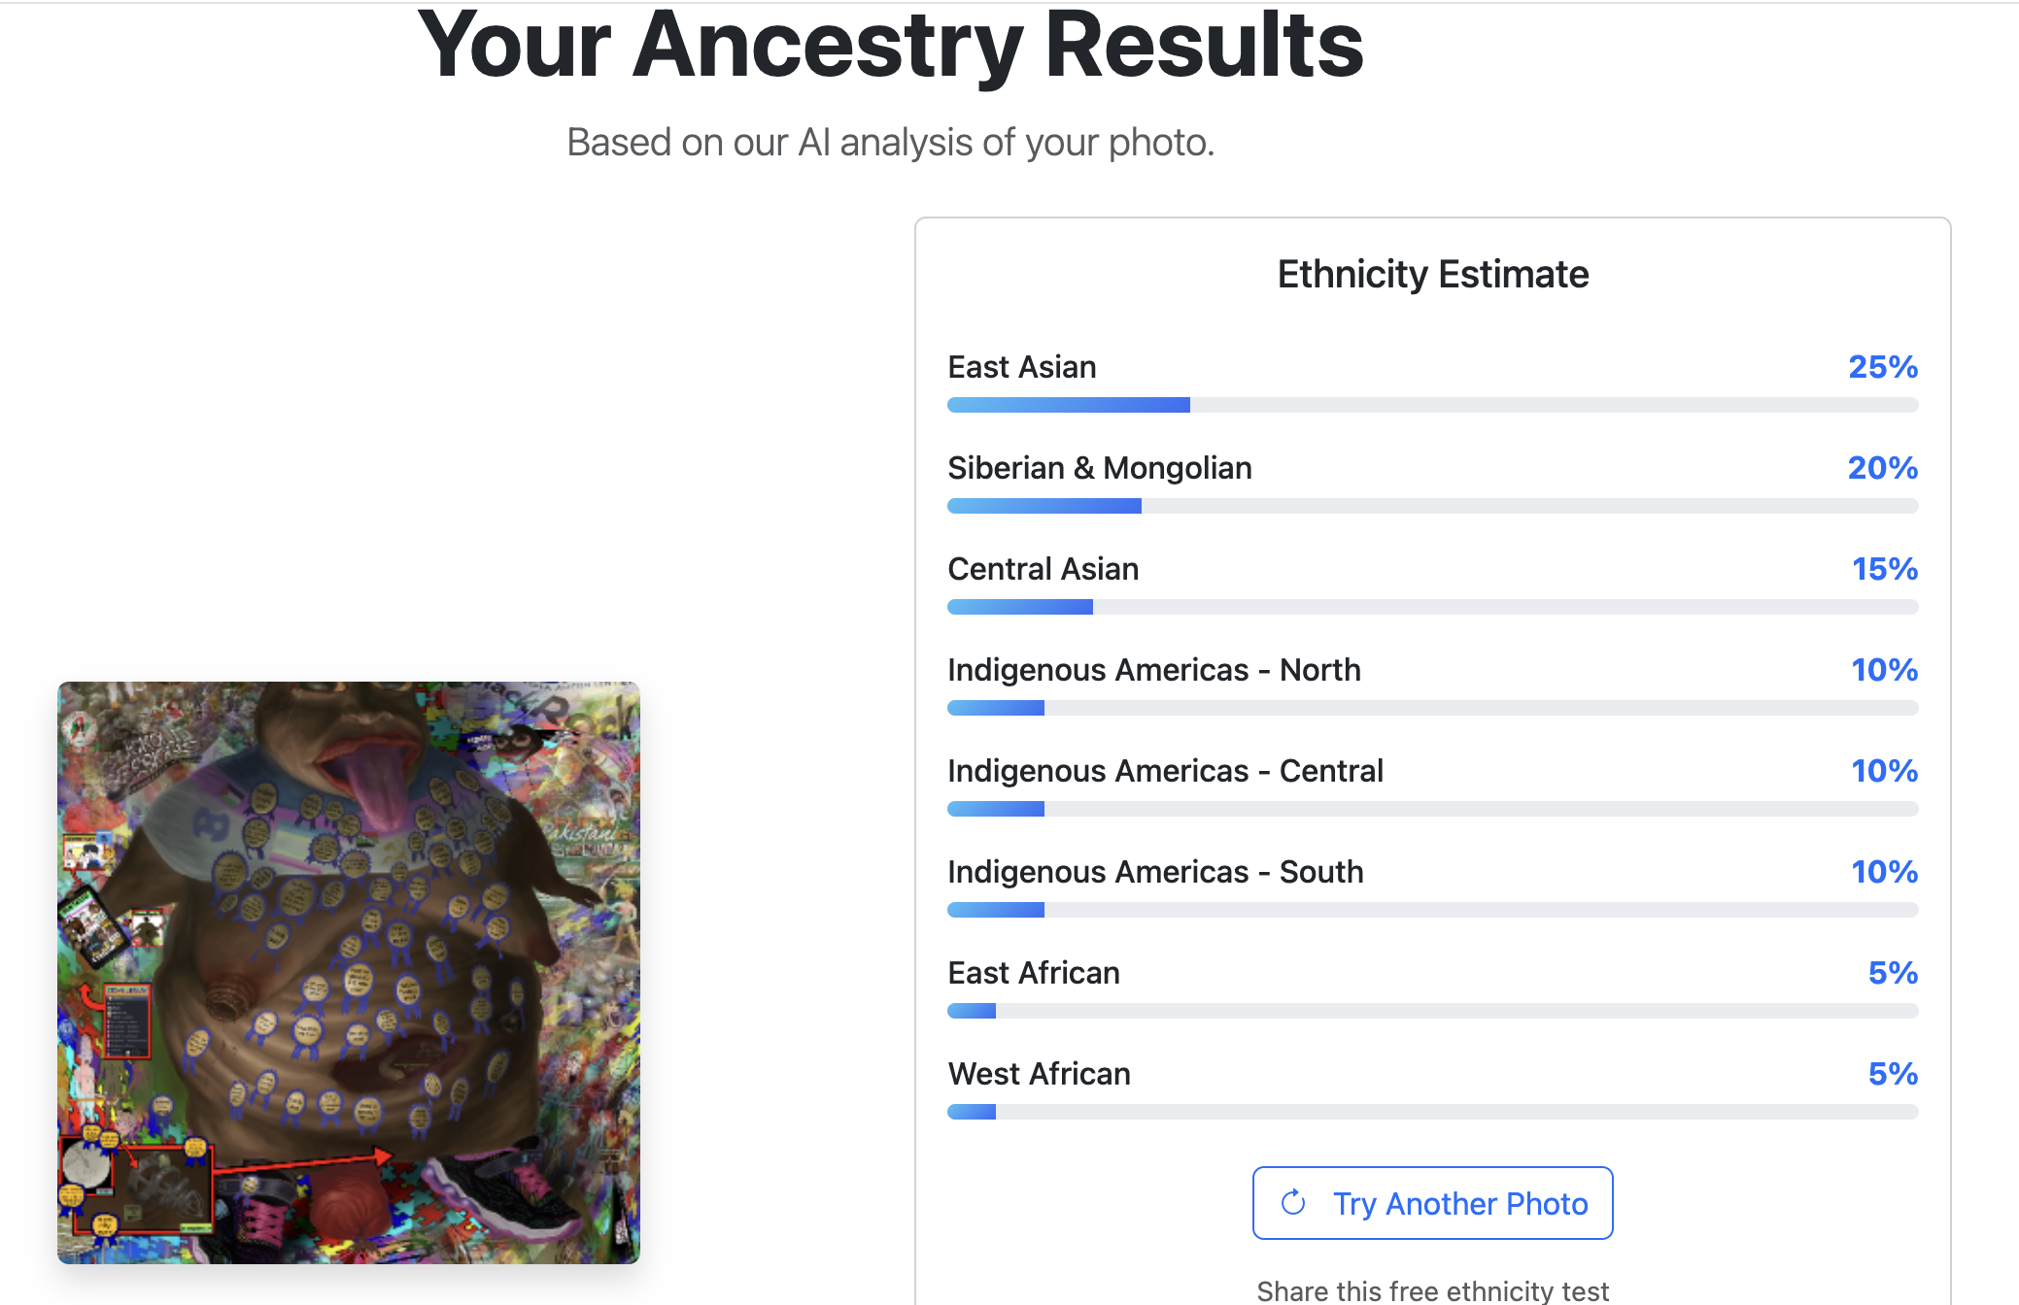Click the Try Another Photo button
The width and height of the screenshot is (2019, 1305).
click(1432, 1203)
